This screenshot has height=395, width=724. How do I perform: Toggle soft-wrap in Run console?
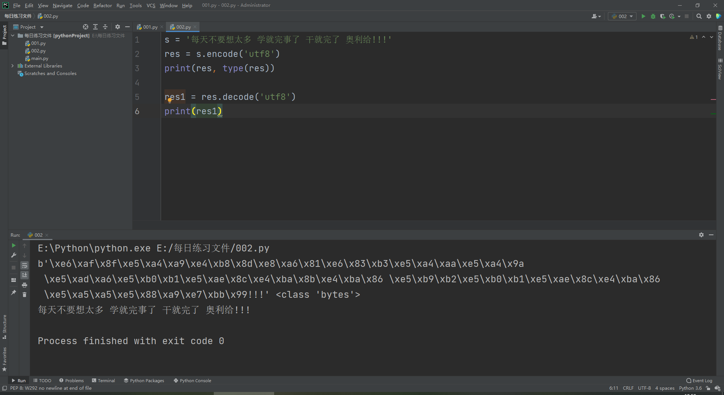25,265
